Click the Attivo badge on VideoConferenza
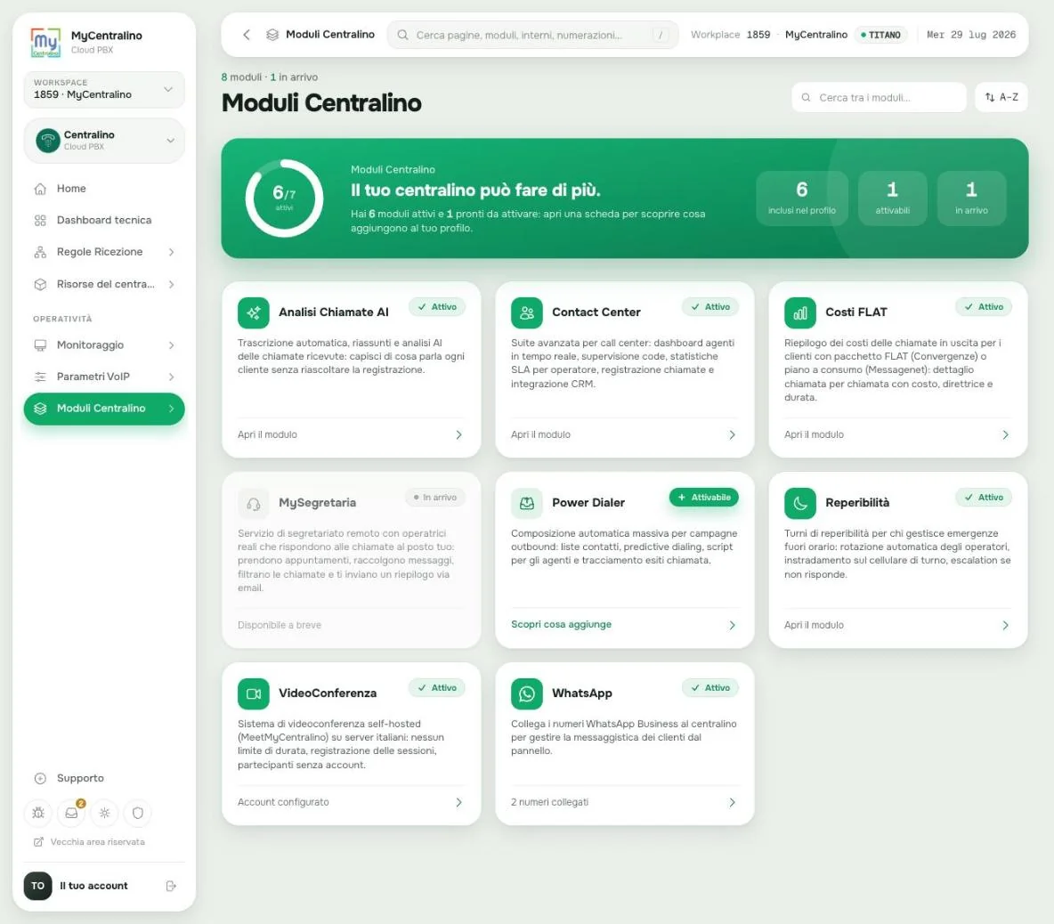The height and width of the screenshot is (924, 1054). [x=437, y=688]
